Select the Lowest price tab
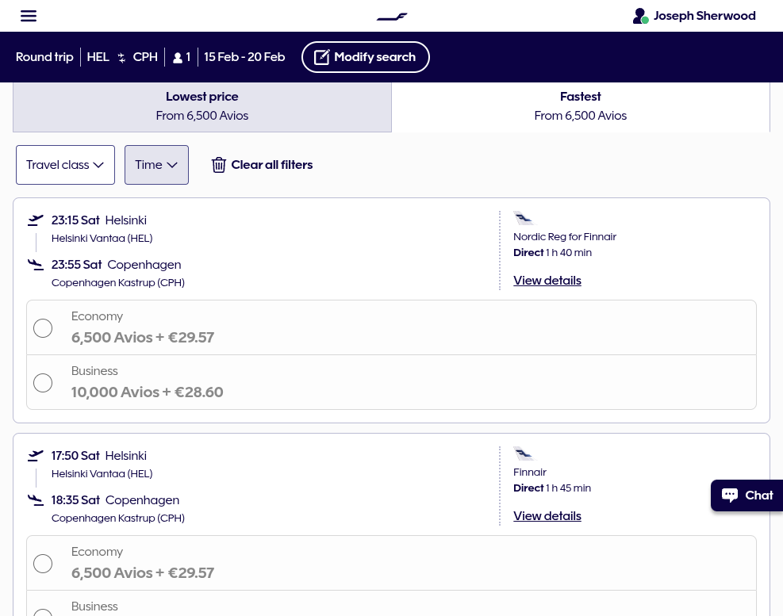Viewport: 783px width, 616px height. tap(202, 106)
